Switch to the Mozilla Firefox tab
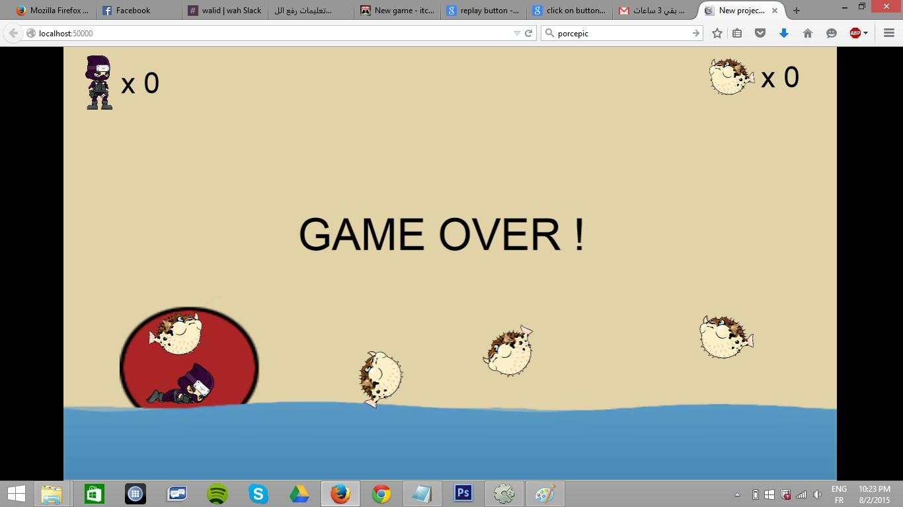This screenshot has width=903, height=507. tap(53, 11)
